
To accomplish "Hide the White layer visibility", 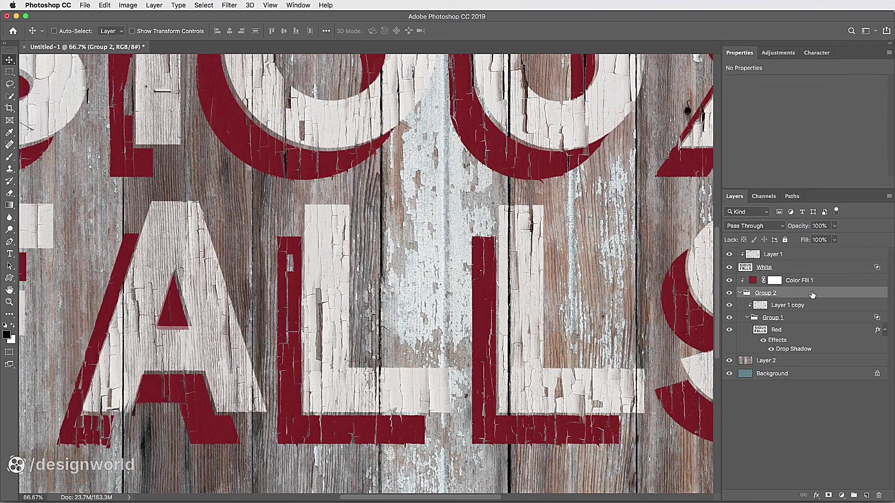I will point(730,267).
